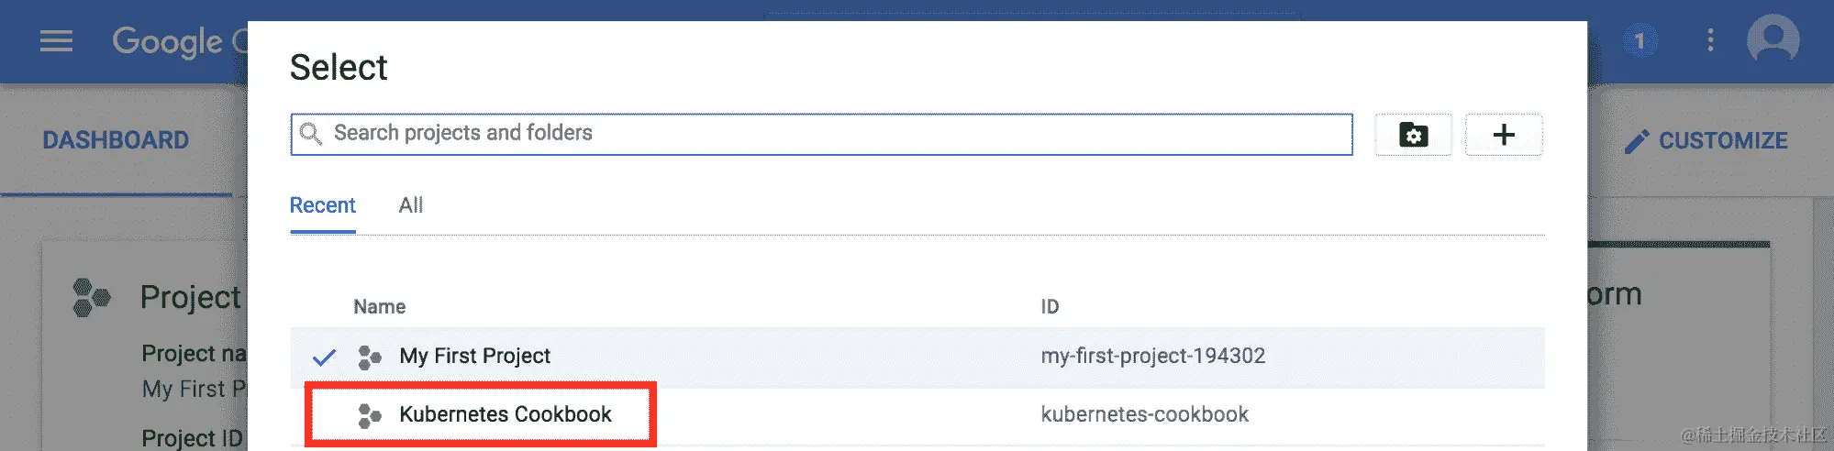Click the manage resources folder icon
Image resolution: width=1834 pixels, height=451 pixels.
1413,135
